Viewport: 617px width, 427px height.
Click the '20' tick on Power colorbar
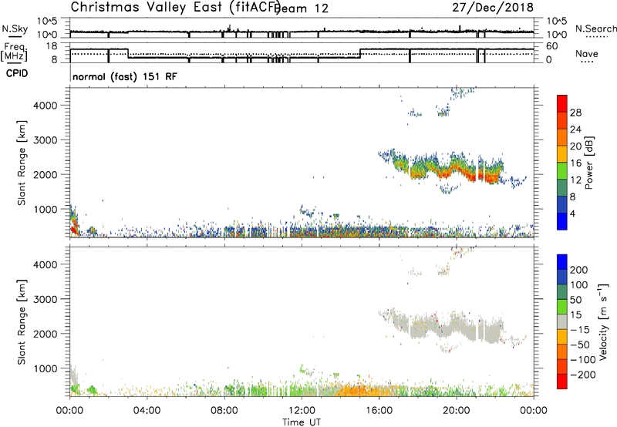575,146
